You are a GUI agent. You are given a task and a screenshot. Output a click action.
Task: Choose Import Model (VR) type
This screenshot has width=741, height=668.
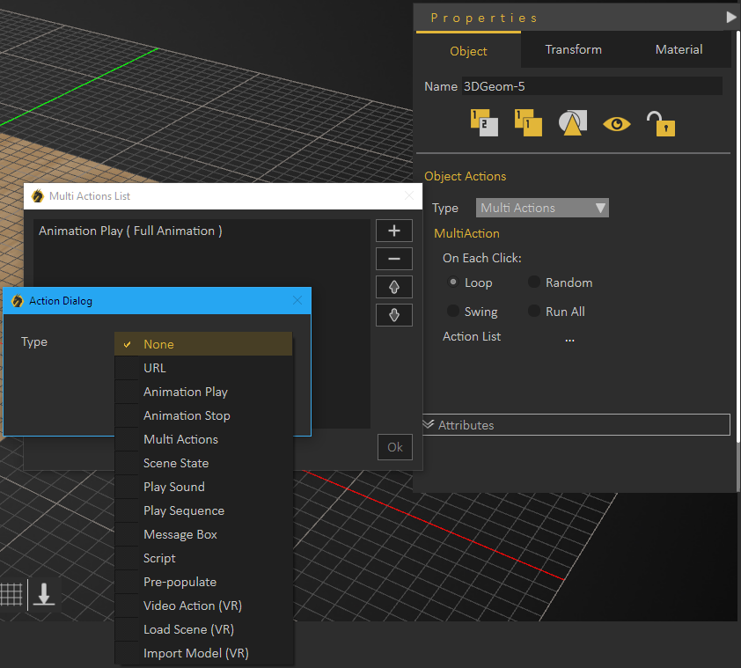[203, 653]
